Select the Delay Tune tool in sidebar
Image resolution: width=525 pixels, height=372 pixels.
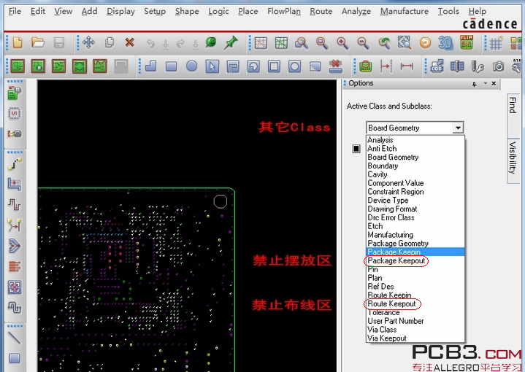click(15, 204)
